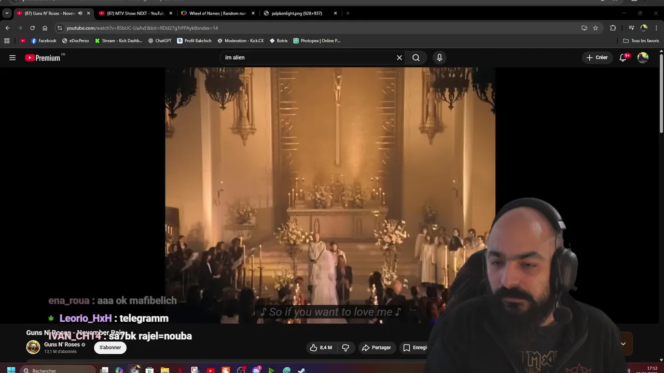Open Steam from the taskbar
The height and width of the screenshot is (373, 664).
coord(301,370)
